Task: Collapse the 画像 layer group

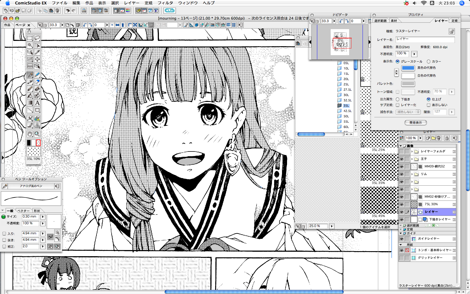Action: pyautogui.click(x=401, y=146)
